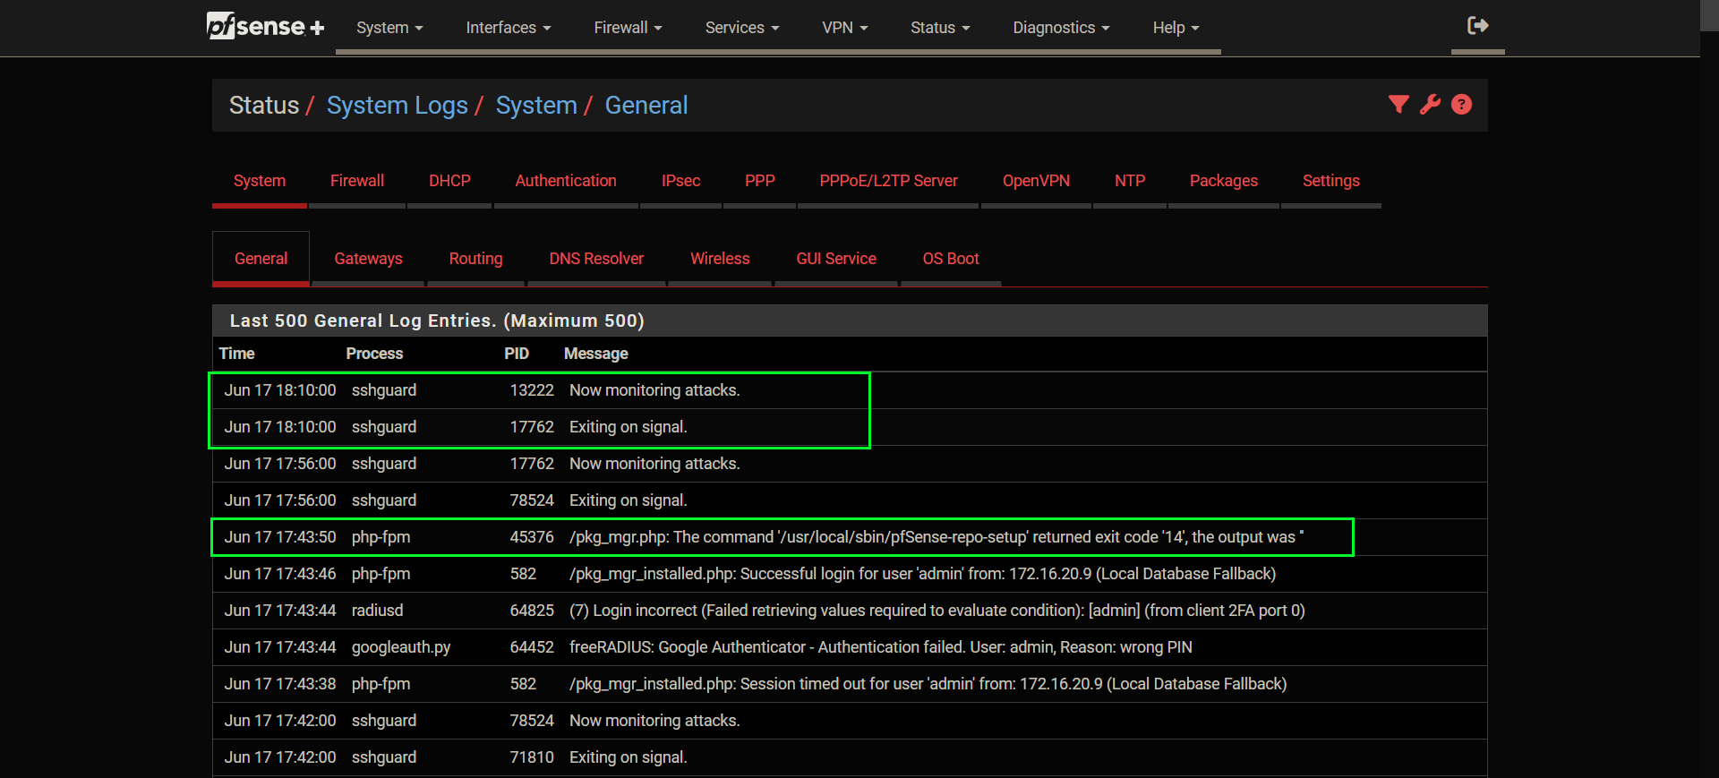This screenshot has height=778, width=1719.
Task: Click the googleauth.py process cell
Action: pyautogui.click(x=401, y=647)
